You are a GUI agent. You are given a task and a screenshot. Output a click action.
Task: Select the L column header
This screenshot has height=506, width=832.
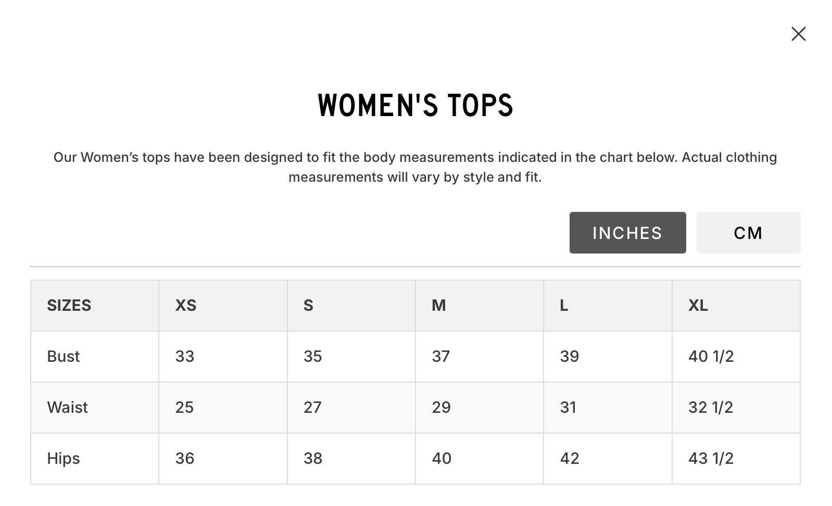click(564, 305)
